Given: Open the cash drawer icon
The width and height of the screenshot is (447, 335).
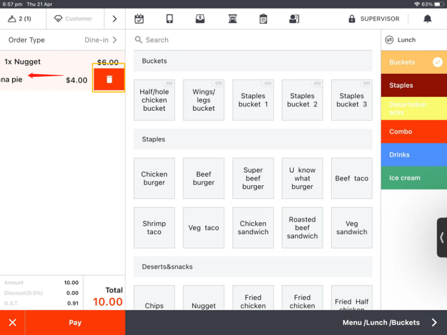Looking at the screenshot, I should (200, 19).
